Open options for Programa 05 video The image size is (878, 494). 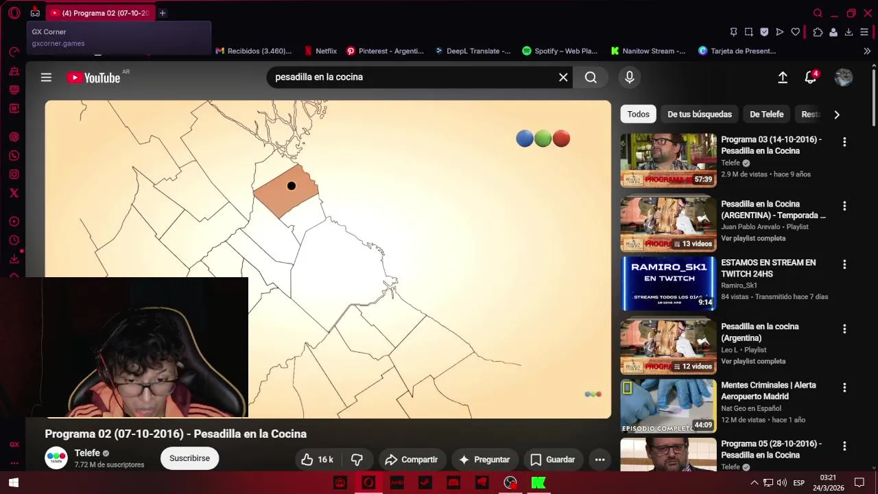[844, 446]
